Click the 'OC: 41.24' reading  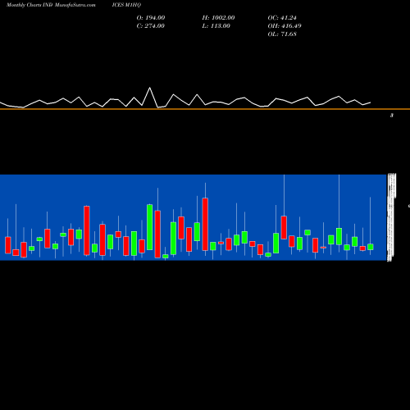click(282, 18)
